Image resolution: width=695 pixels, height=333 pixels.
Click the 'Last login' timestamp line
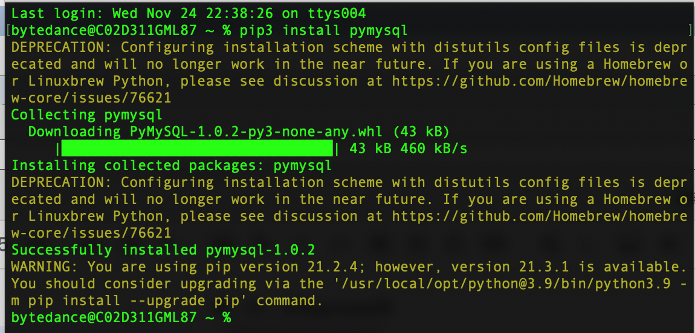click(x=189, y=14)
